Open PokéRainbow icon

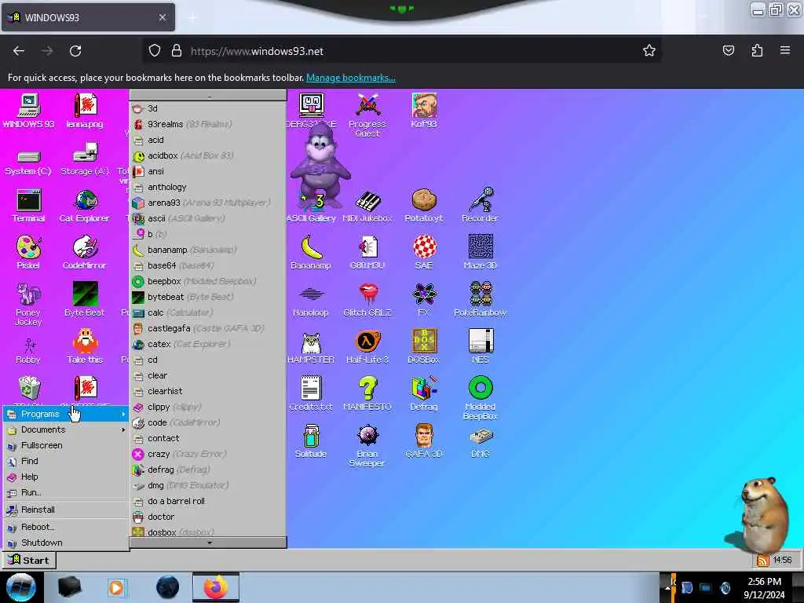click(480, 299)
